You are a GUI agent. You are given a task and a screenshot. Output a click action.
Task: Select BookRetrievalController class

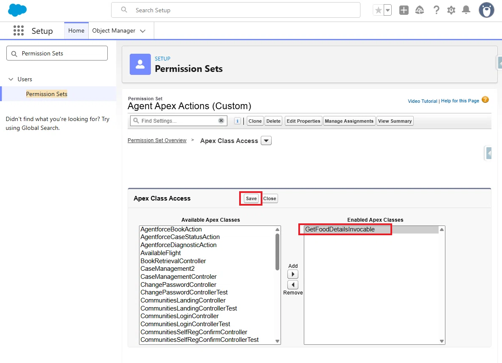(207, 261)
